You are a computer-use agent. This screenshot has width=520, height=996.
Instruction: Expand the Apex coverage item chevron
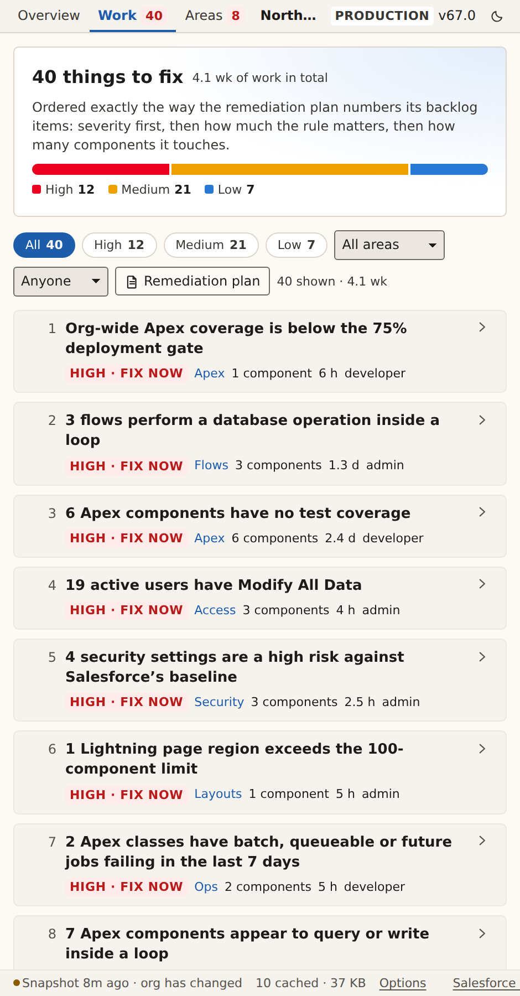pyautogui.click(x=482, y=328)
